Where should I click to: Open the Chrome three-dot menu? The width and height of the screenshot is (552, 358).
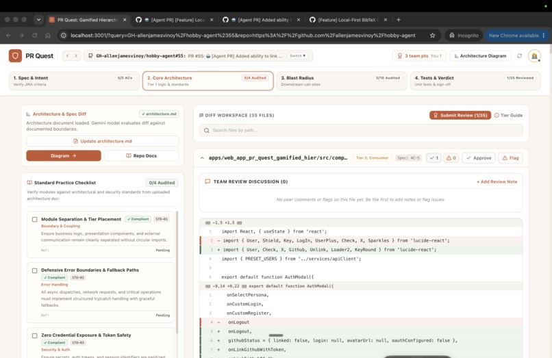[x=544, y=35]
